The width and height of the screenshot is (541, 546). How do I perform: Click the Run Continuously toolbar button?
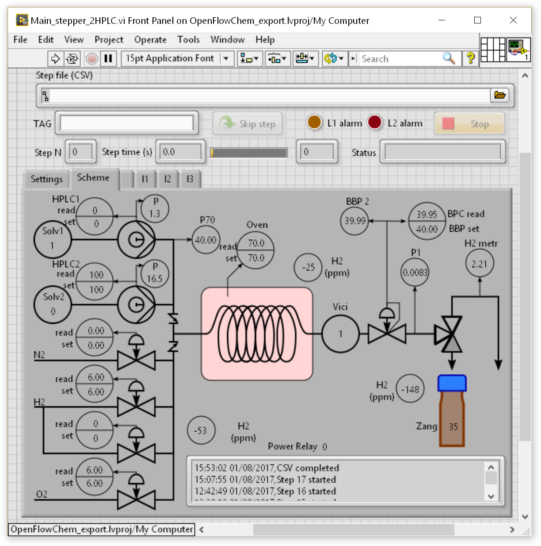(72, 58)
